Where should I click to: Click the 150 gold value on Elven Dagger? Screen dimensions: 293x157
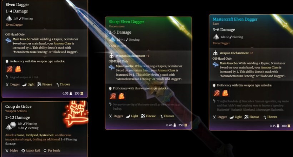[x=79, y=93]
